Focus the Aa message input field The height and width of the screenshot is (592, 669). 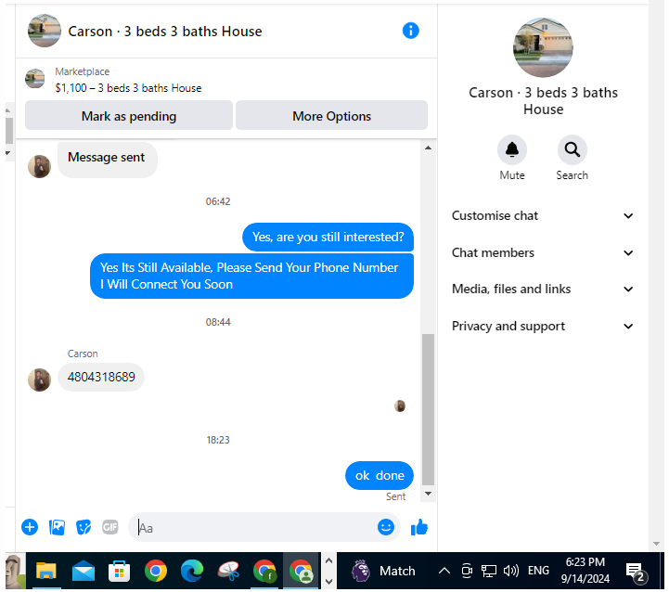[x=256, y=528]
